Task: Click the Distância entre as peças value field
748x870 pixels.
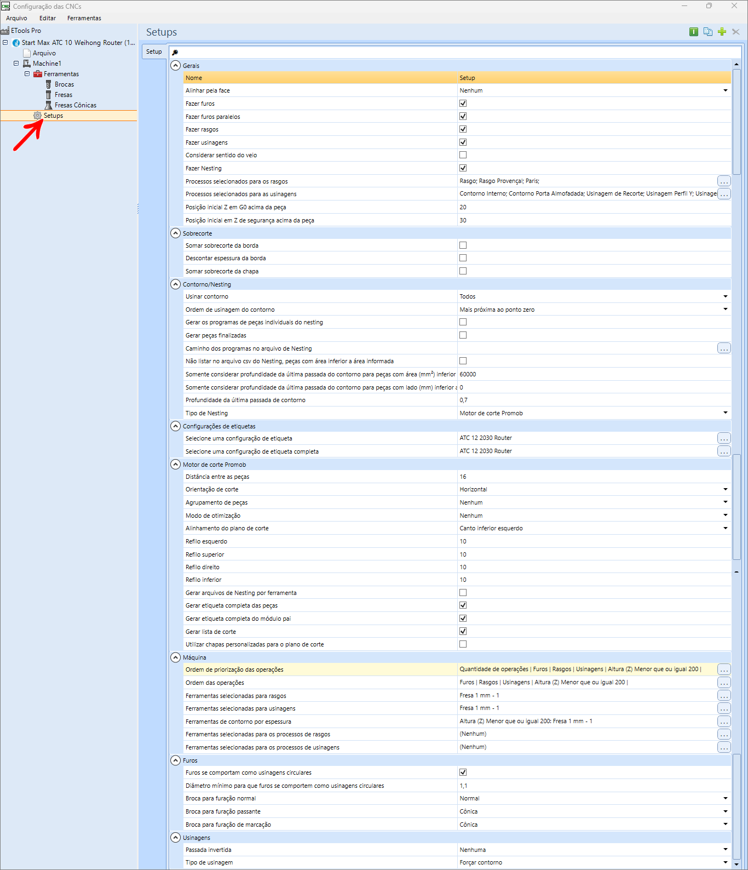Action: coord(594,477)
